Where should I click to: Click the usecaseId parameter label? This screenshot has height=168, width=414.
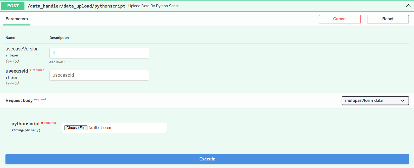(17, 71)
